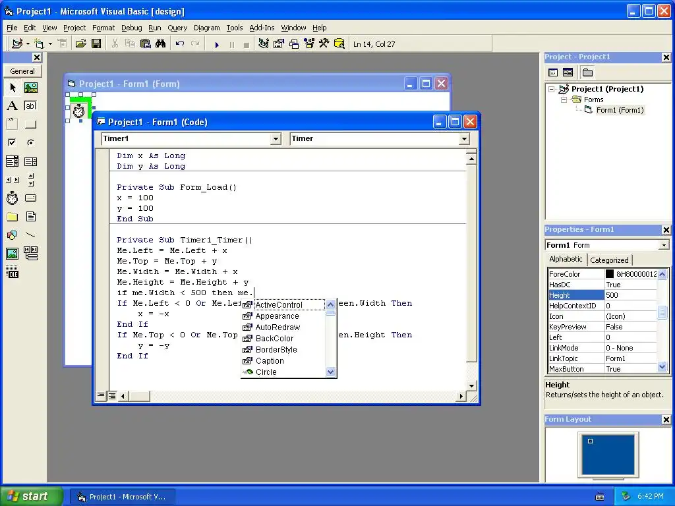Screen dimensions: 675x506
Task: Select the Frame tool in toolbox
Action: point(13,125)
